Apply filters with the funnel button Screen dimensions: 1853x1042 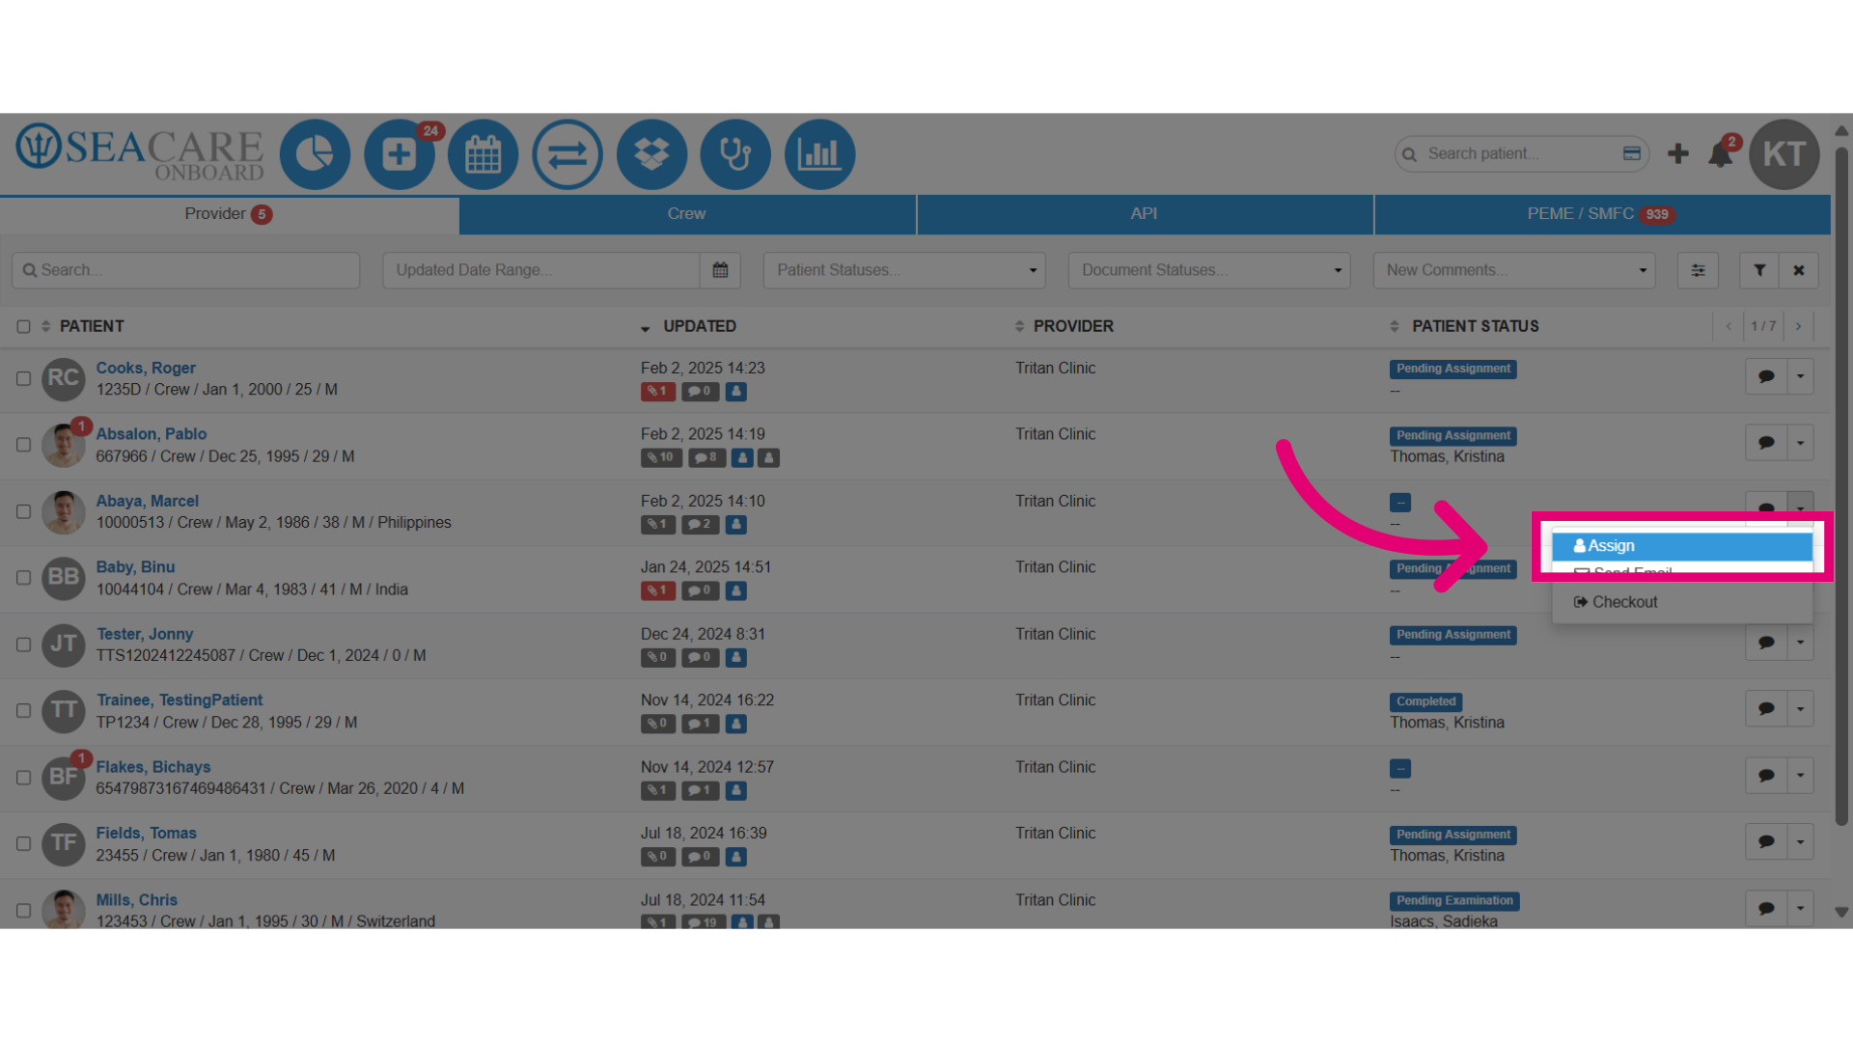pos(1759,270)
